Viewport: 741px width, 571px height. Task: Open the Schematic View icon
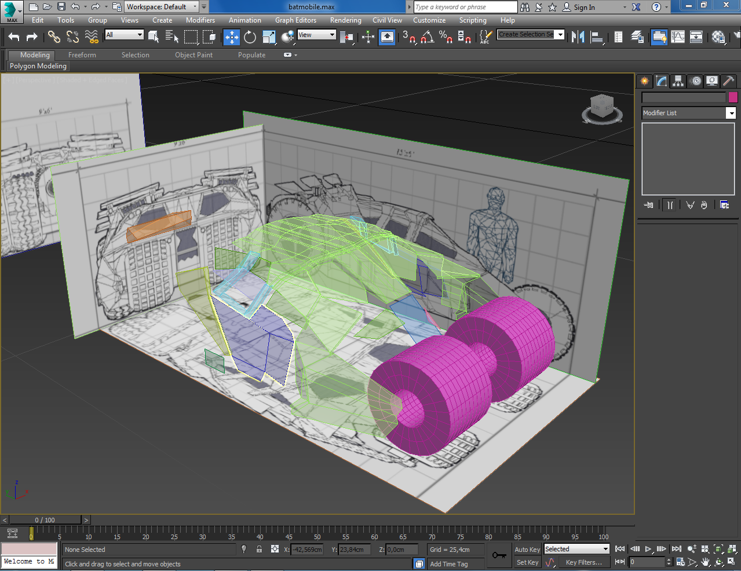point(696,37)
